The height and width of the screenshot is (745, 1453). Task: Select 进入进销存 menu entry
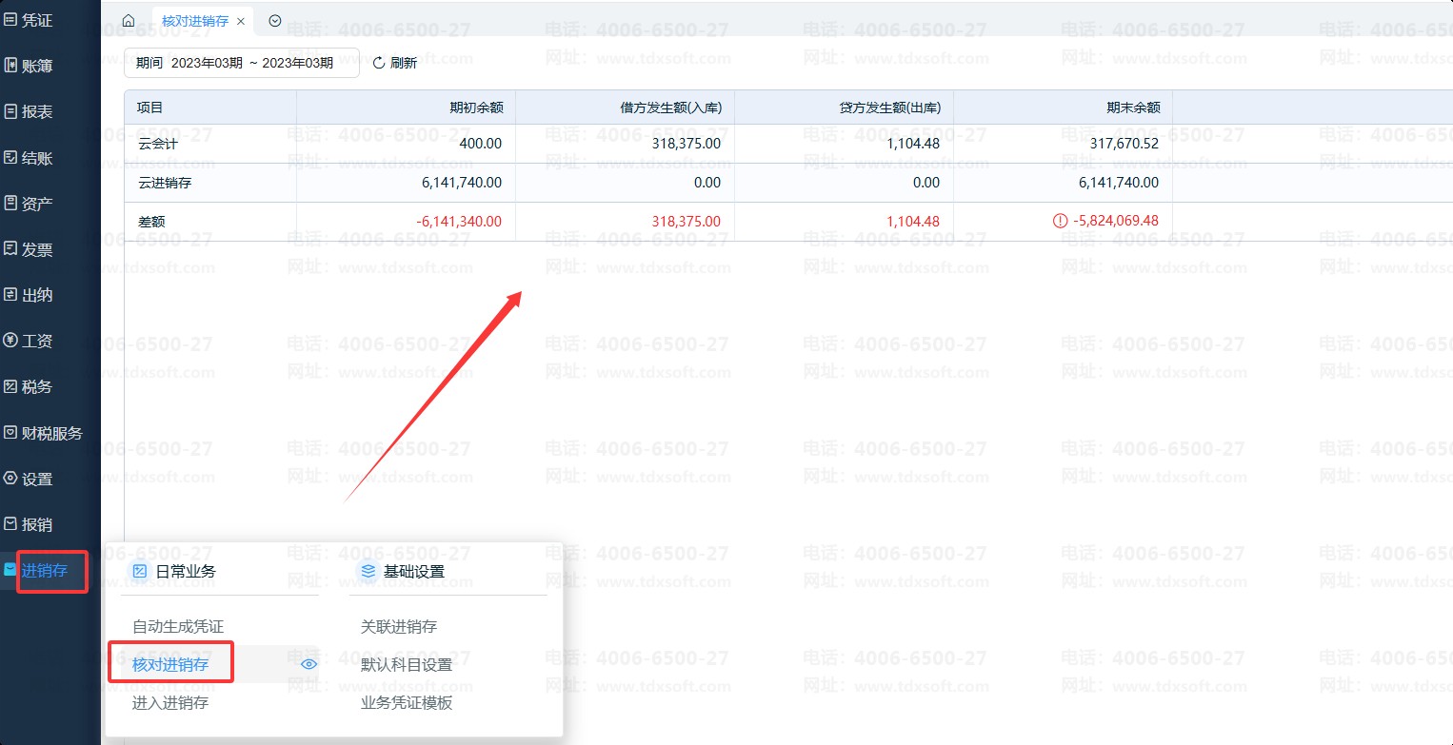[x=170, y=702]
